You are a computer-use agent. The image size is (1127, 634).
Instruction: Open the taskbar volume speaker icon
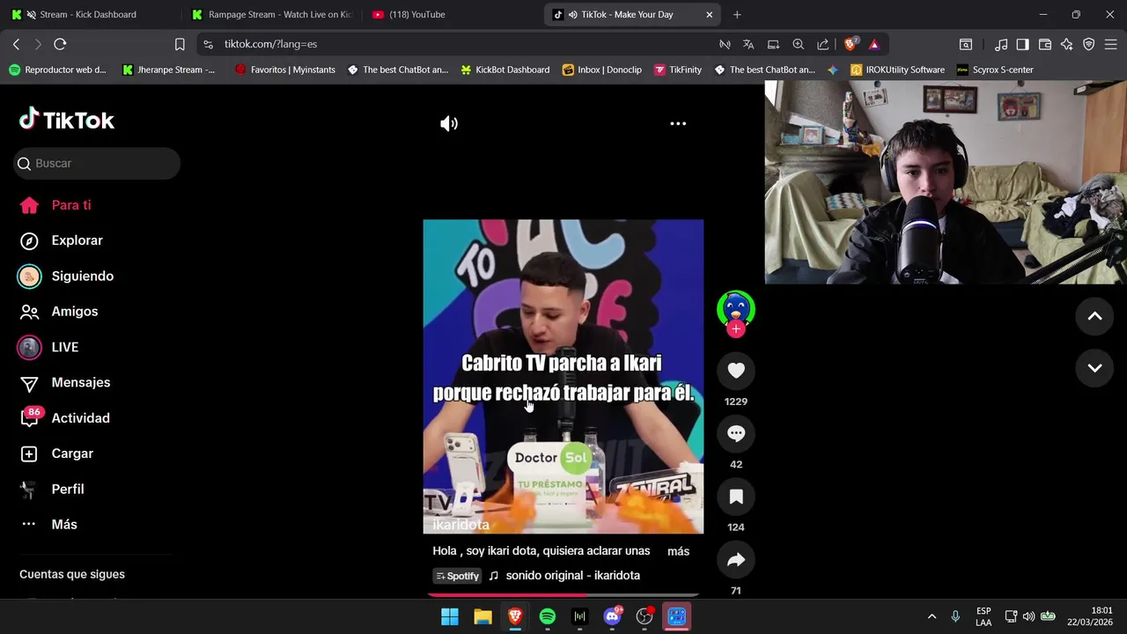[x=1028, y=616]
